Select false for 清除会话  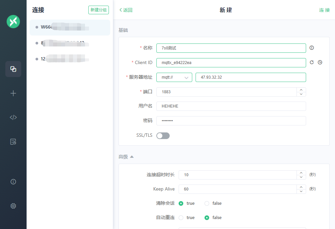(x=207, y=203)
